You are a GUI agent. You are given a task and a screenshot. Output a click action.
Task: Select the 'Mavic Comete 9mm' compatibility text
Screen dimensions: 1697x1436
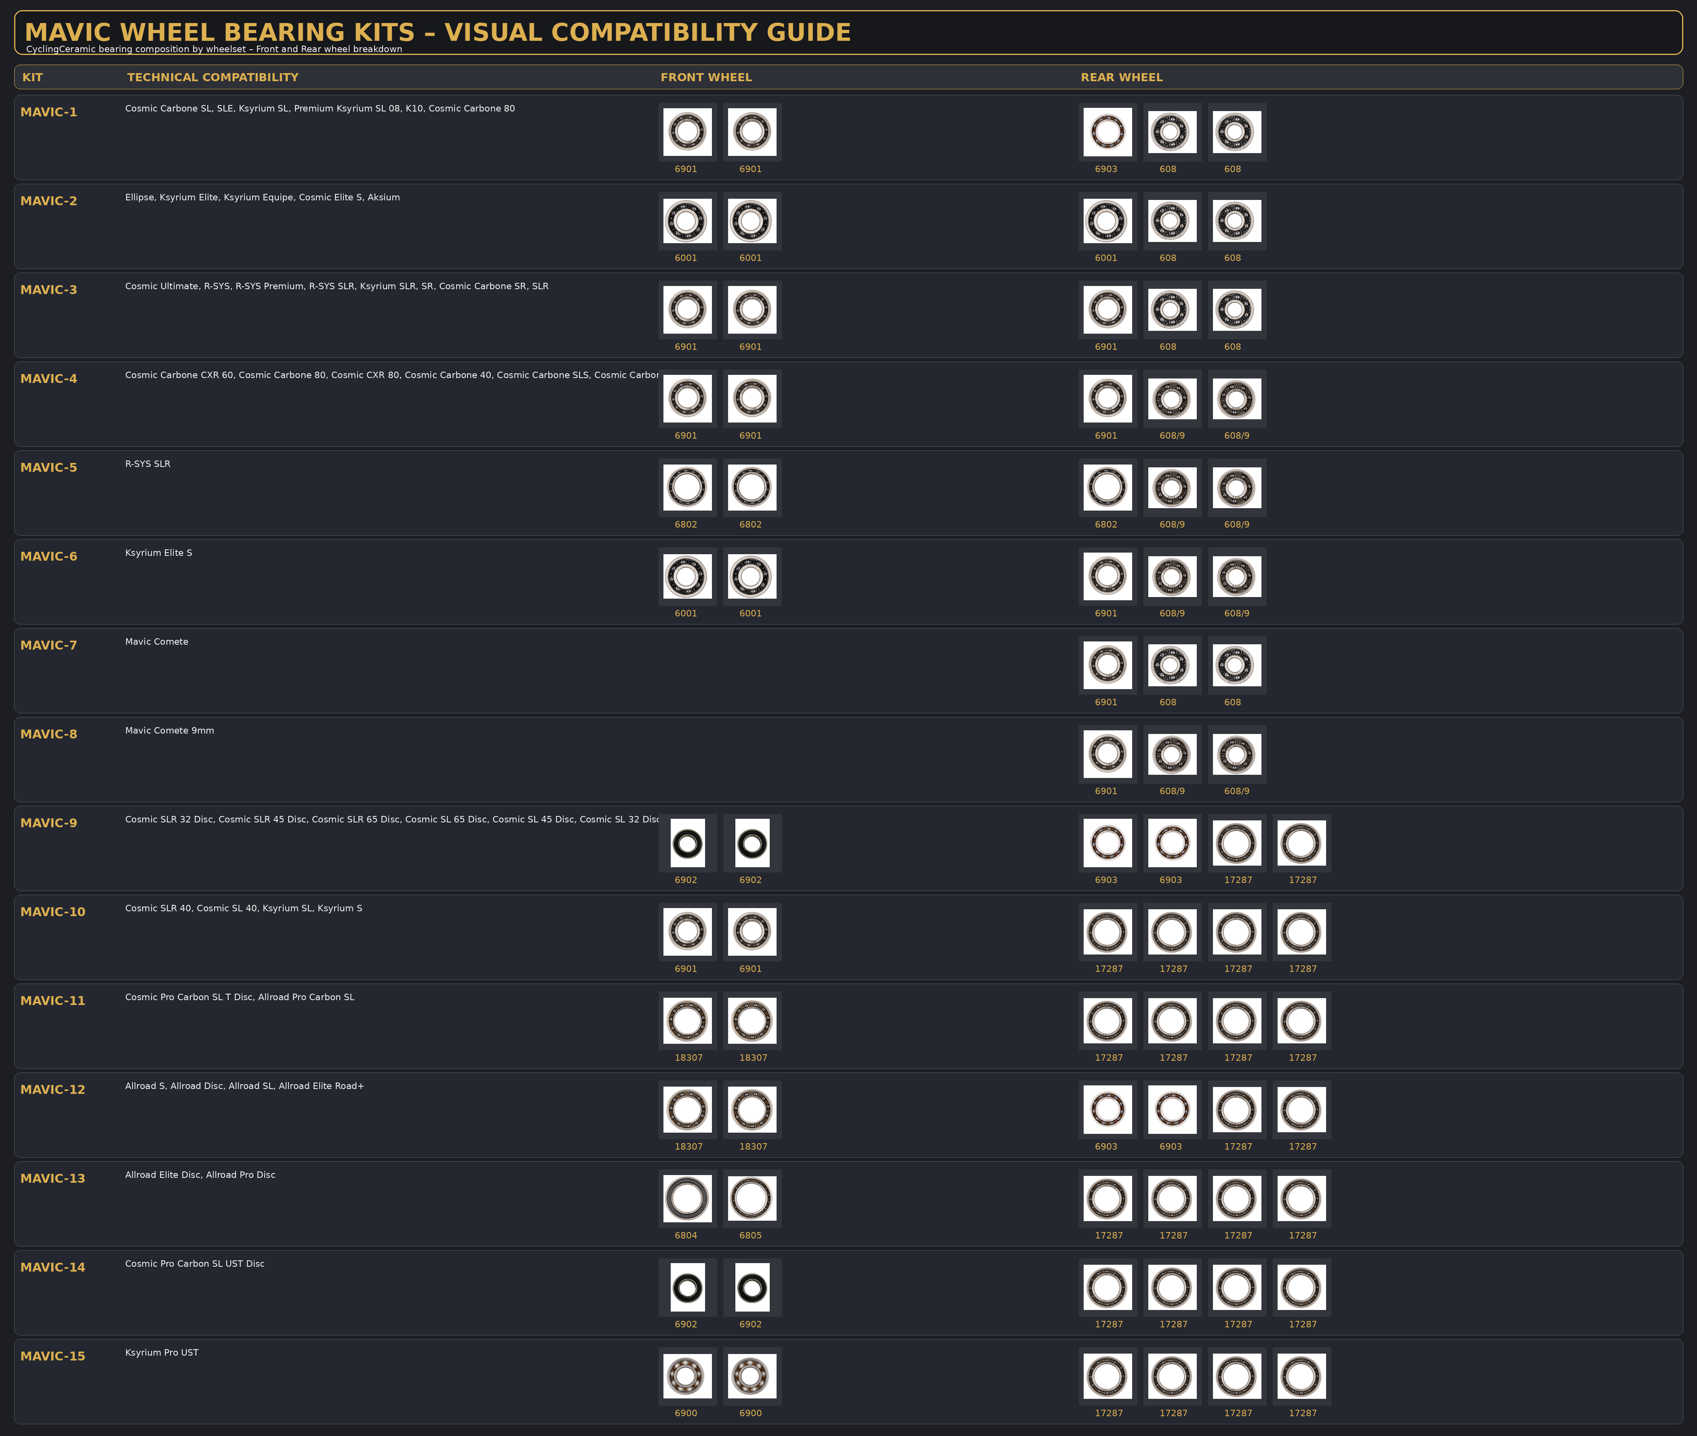point(169,730)
